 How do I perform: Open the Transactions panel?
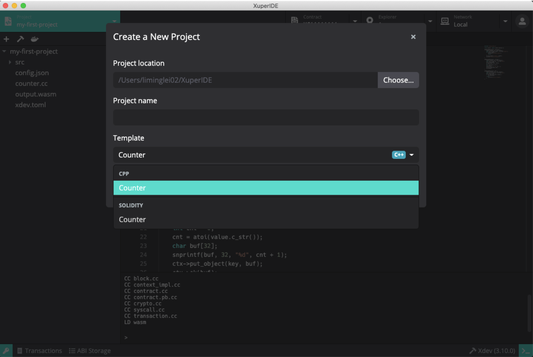click(40, 351)
